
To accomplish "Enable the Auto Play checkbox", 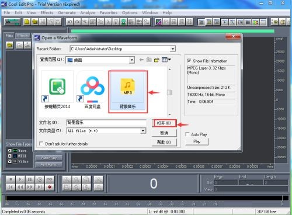I will 187,134.
